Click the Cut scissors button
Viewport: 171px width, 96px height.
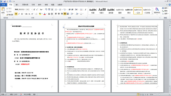tap(9, 9)
